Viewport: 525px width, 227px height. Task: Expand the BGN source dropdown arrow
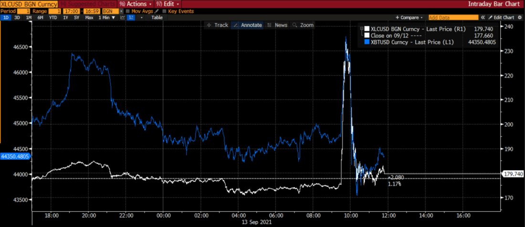point(122,11)
